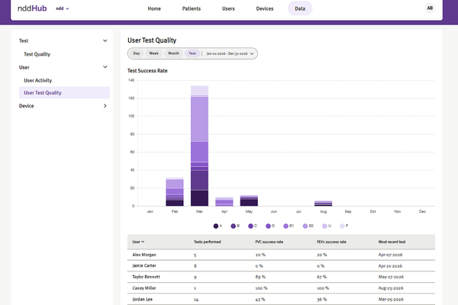
Task: Select the Jordan Lee row
Action: click(281, 299)
